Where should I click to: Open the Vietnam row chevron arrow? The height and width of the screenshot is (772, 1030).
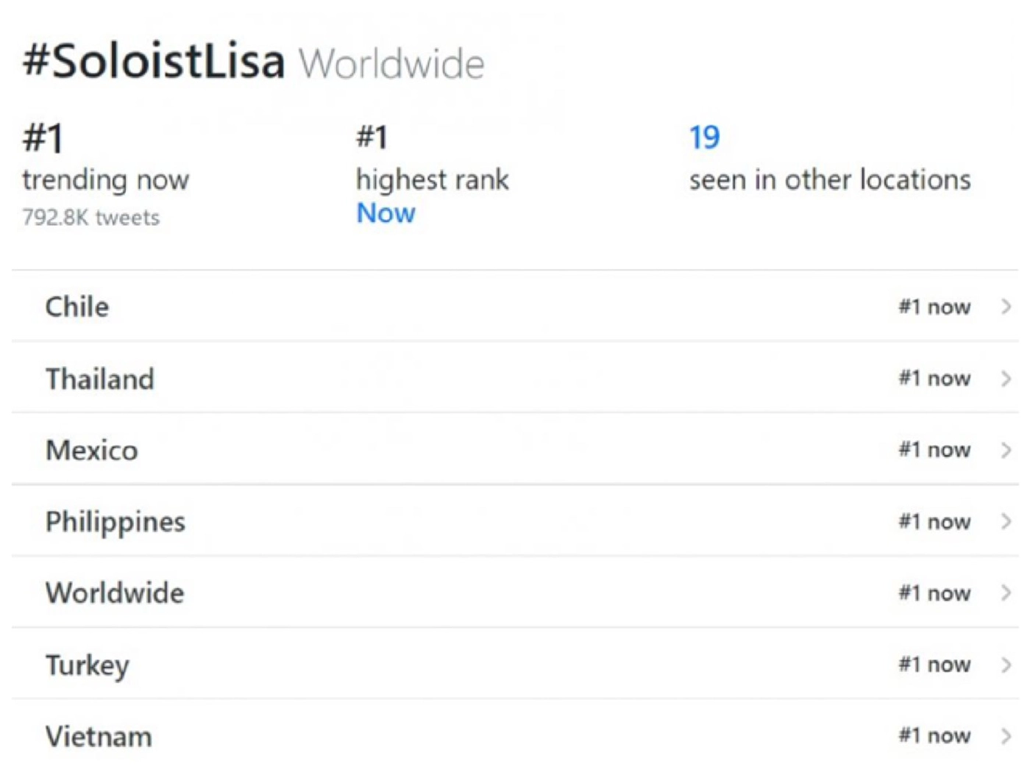(x=1006, y=736)
